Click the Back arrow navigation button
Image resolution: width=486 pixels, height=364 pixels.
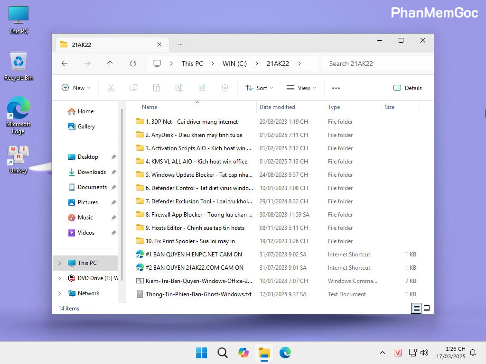tap(65, 64)
